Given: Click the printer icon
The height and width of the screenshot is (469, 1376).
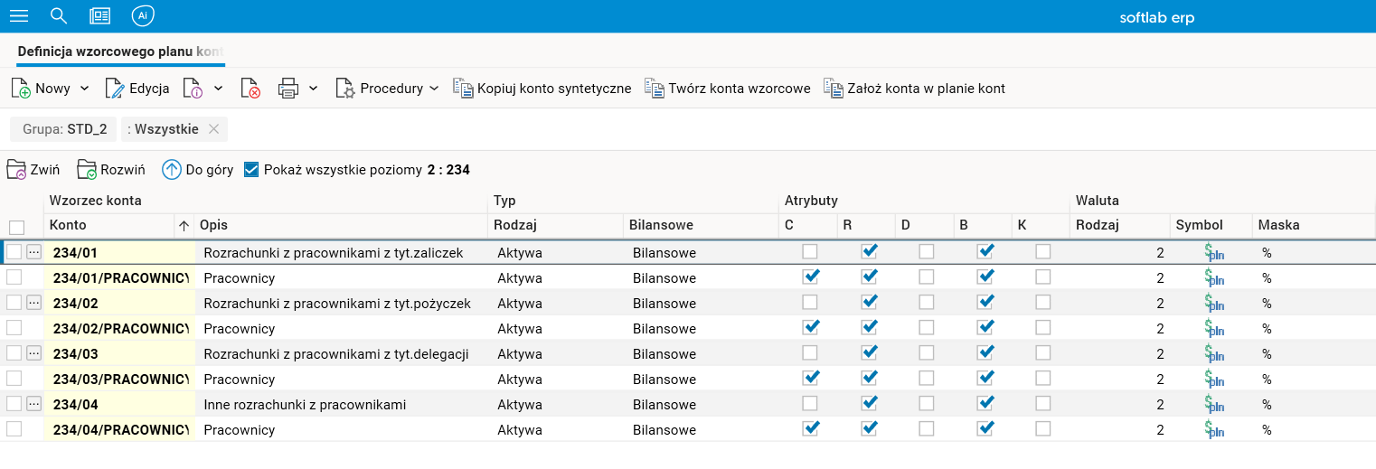Looking at the screenshot, I should point(288,89).
